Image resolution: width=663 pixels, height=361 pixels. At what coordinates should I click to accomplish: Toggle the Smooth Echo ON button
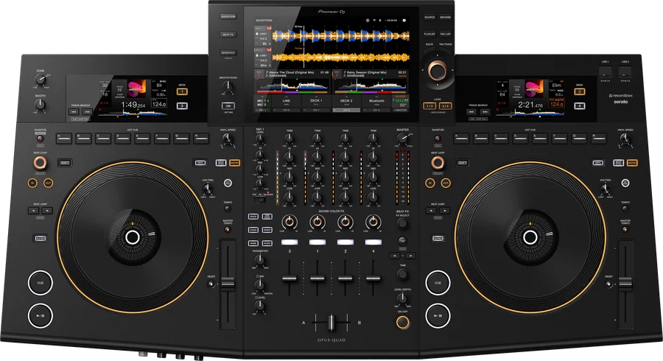point(228,106)
